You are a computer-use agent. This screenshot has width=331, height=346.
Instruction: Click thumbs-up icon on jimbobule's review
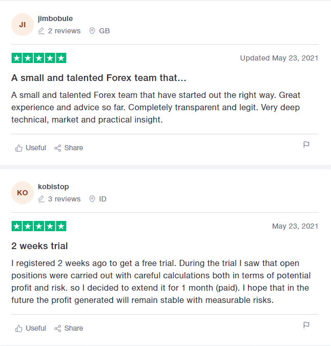point(19,148)
